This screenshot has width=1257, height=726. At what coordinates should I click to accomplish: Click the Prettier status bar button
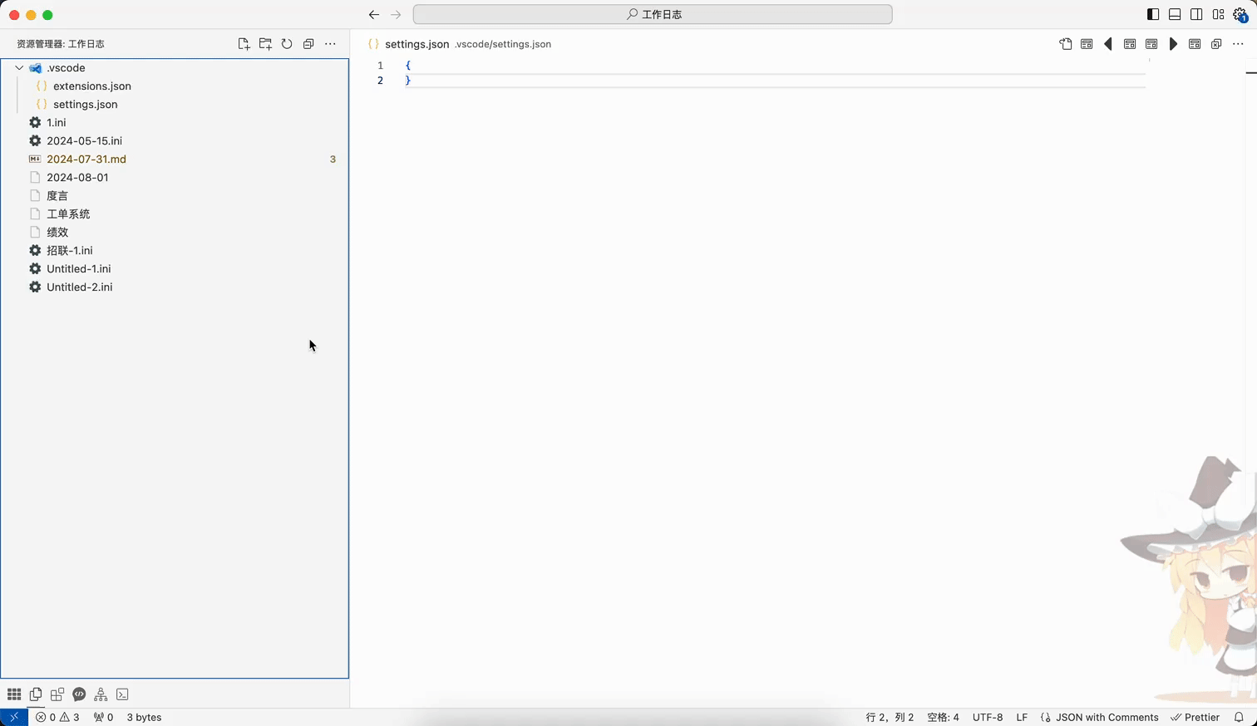(1195, 717)
